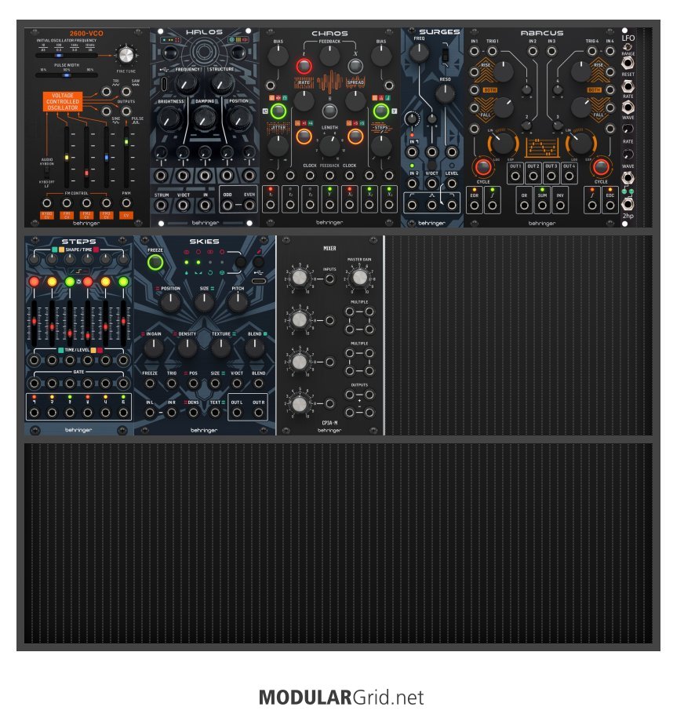Flip the slide switch on Surges

point(445,56)
